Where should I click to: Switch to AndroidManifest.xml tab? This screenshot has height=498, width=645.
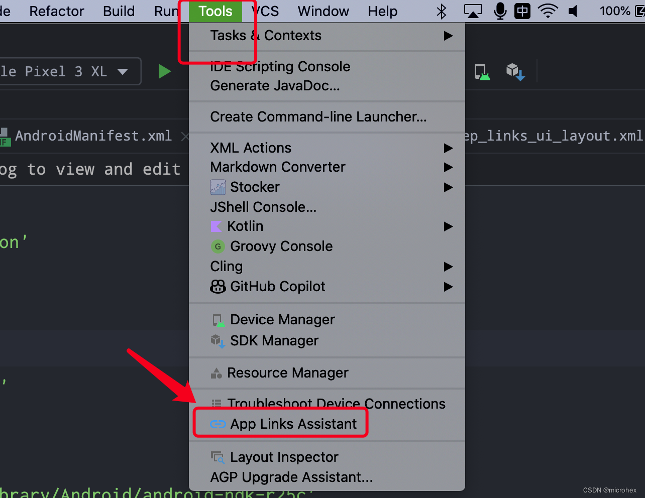pos(93,136)
